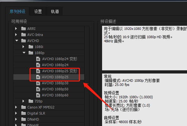Expand the ARRI folder arrow
The height and width of the screenshot is (126, 187).
16,29
